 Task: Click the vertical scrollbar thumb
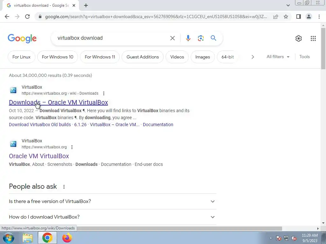click(323, 49)
